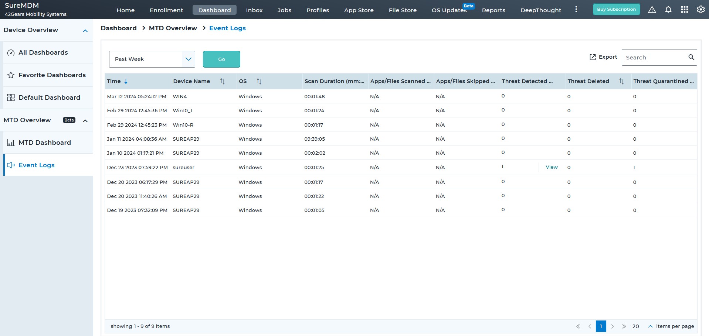Click the Dec 19 2023 07:32:09 PM timestamp
Viewport: 709px width, 336px height.
point(137,210)
